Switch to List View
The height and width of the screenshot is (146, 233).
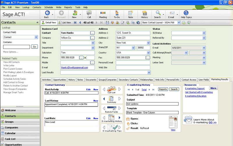pyautogui.click(x=65, y=23)
